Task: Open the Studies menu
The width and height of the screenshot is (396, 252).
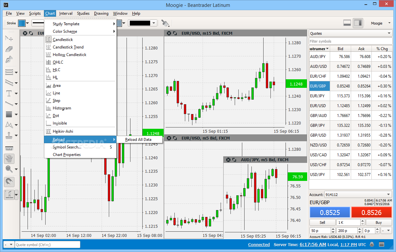Action: (83, 13)
